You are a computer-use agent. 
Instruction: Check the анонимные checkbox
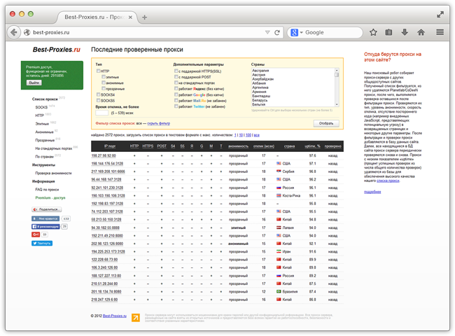104,83
